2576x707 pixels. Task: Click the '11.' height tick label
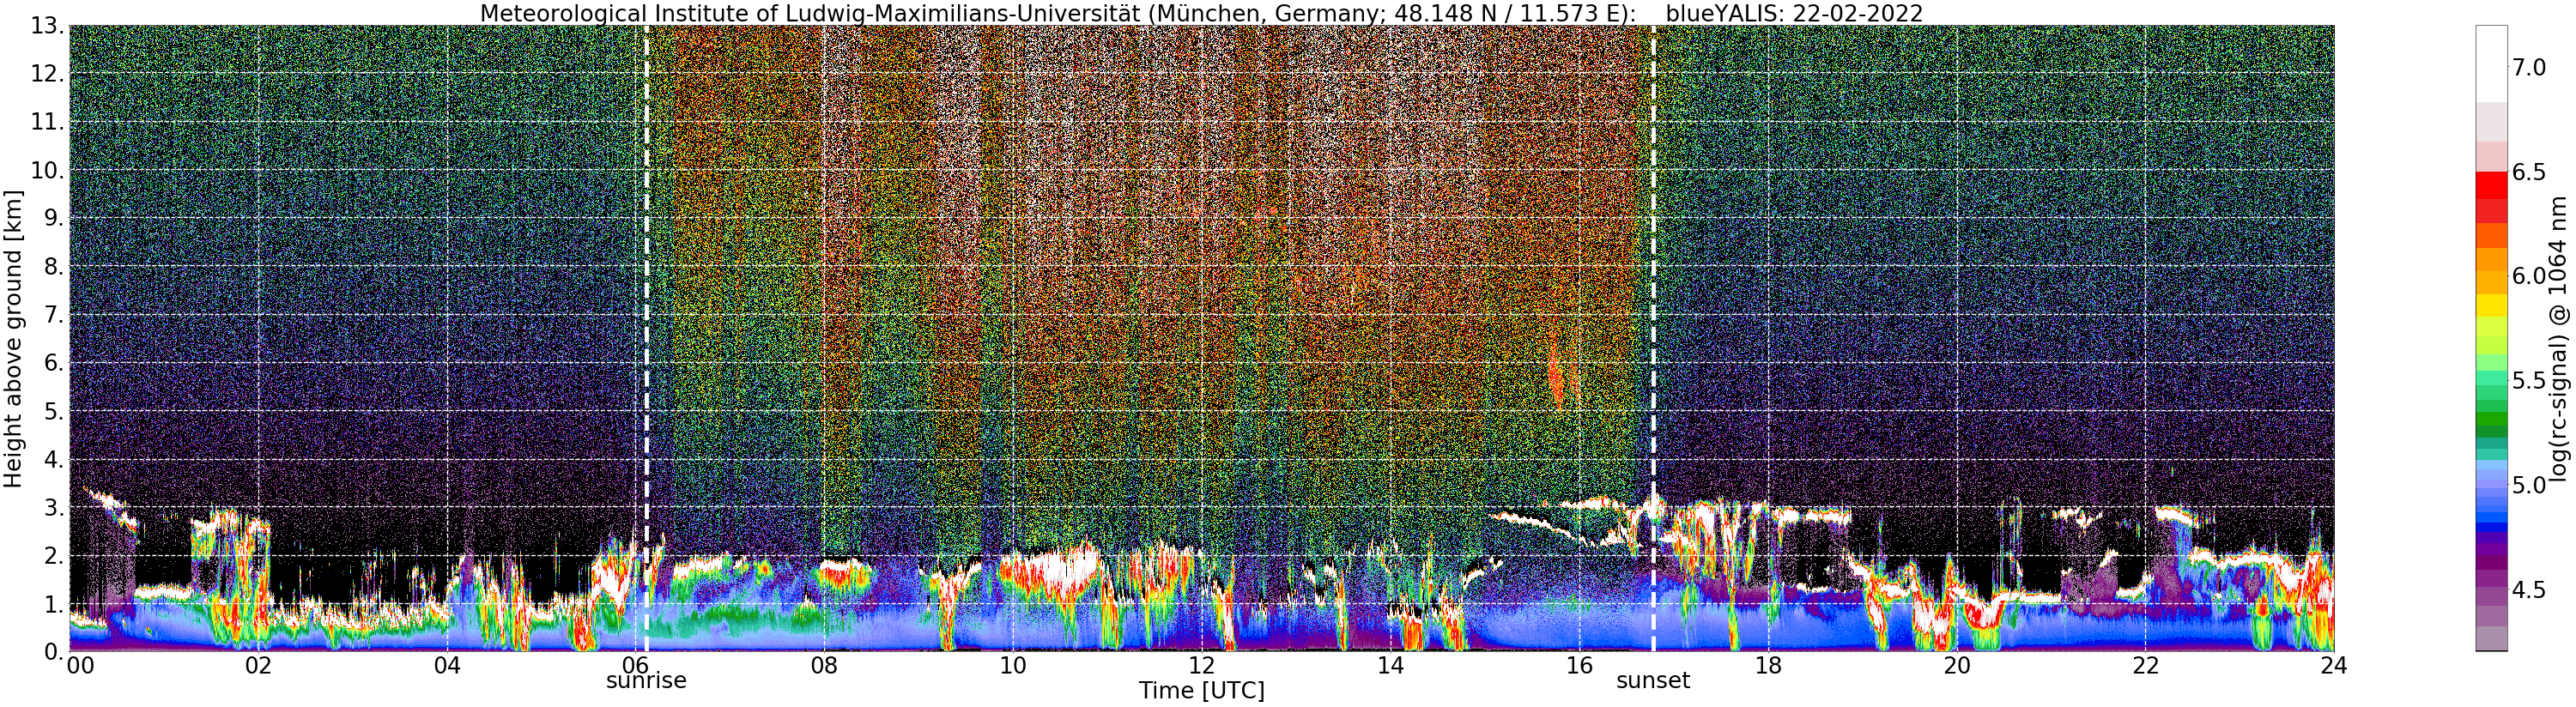(x=46, y=122)
